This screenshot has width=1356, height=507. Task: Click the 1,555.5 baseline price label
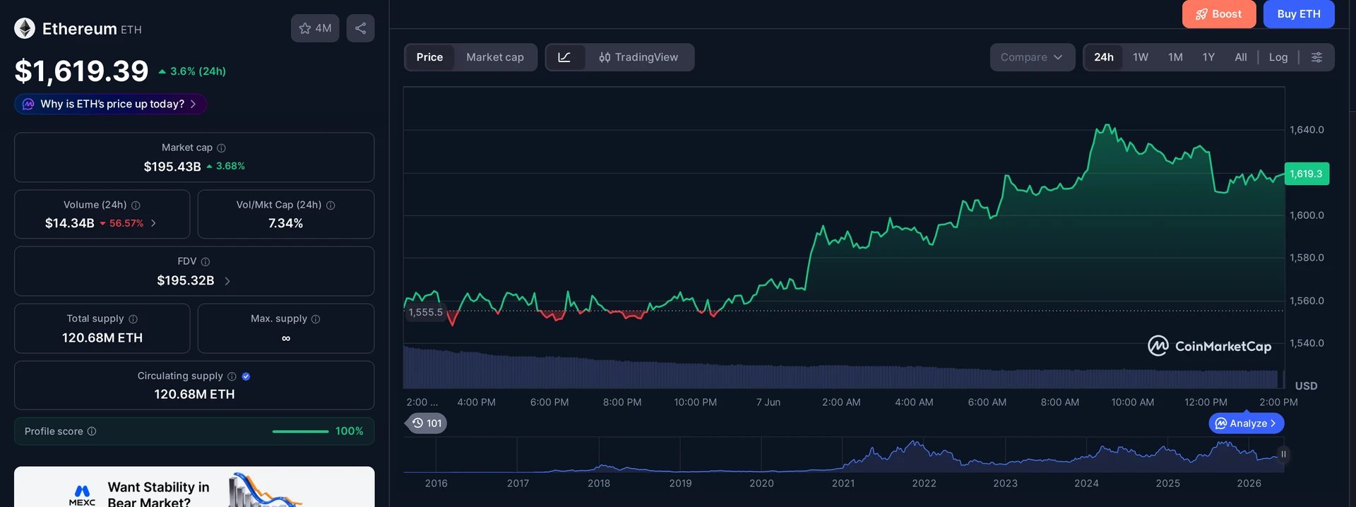pos(426,312)
